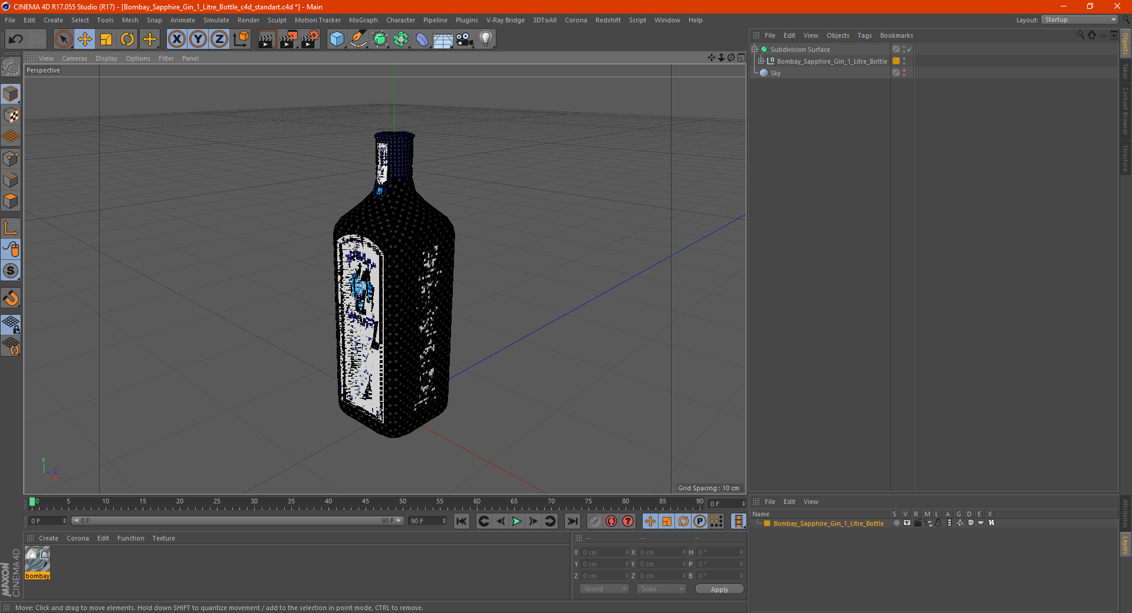The width and height of the screenshot is (1132, 613).
Task: Open the Subdivision Surface generator icon
Action: click(380, 39)
